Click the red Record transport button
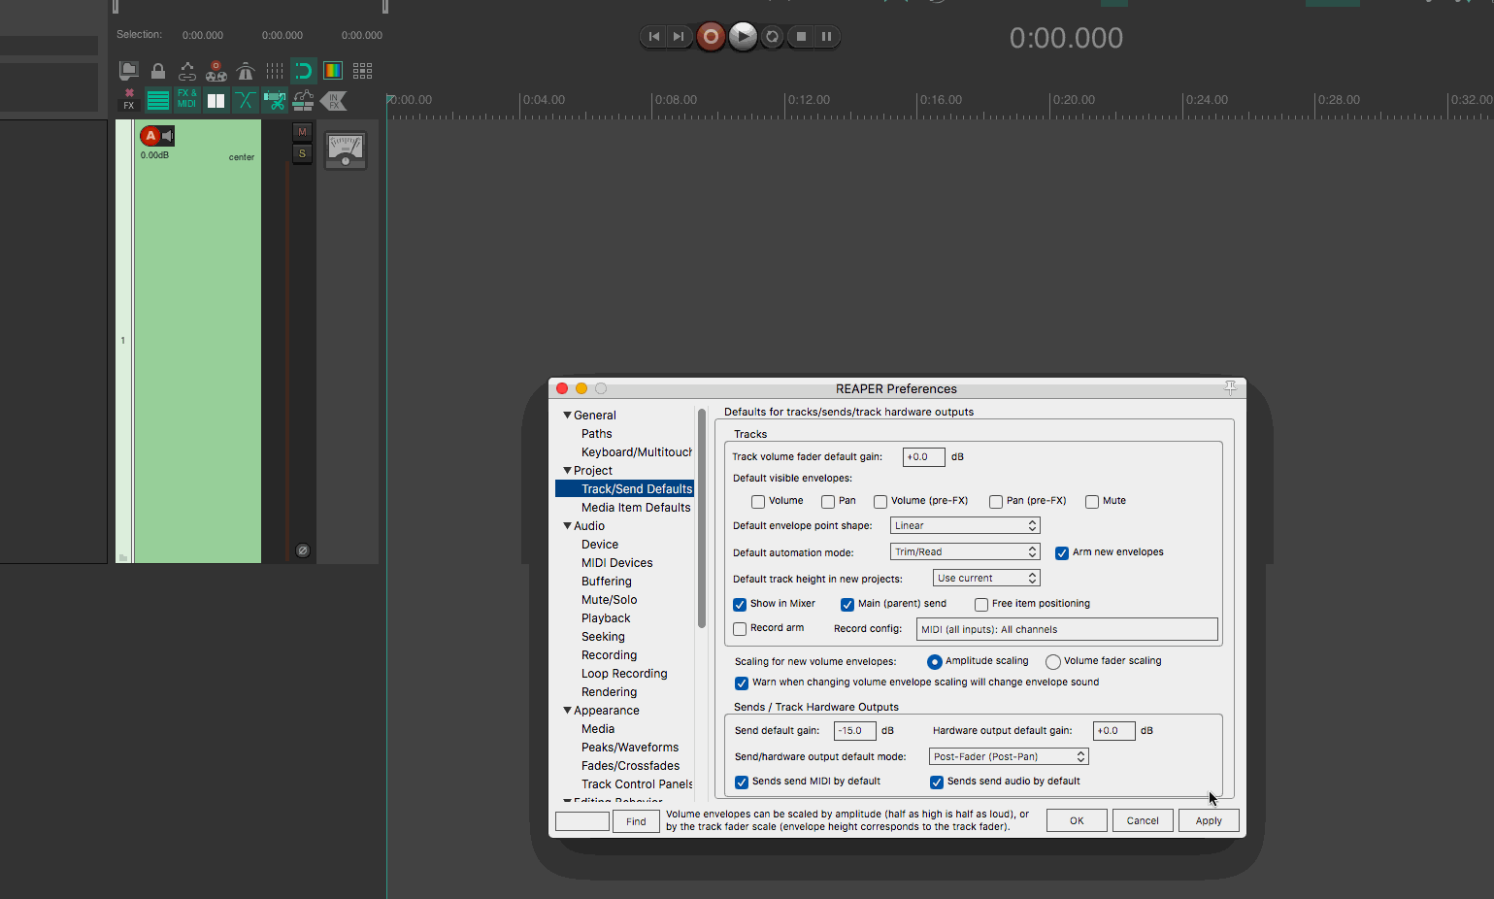This screenshot has height=899, width=1494. [711, 37]
